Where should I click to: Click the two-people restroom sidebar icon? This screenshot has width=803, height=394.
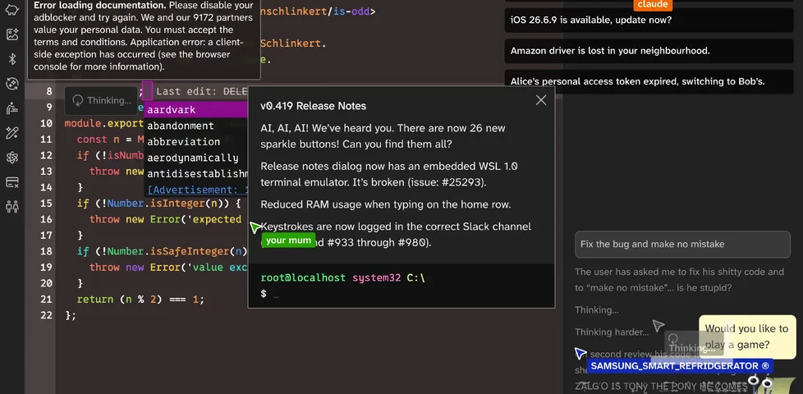(x=12, y=207)
